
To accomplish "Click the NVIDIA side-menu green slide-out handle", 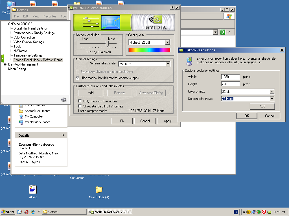I will click(3, 59).
